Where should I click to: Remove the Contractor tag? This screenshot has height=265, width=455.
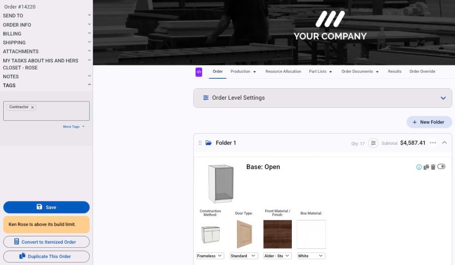tap(32, 107)
